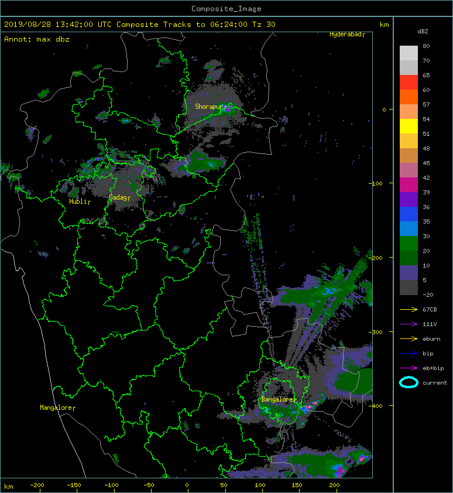Click the -100 tick on the right vertical axis
The width and height of the screenshot is (453, 493).
point(375,183)
